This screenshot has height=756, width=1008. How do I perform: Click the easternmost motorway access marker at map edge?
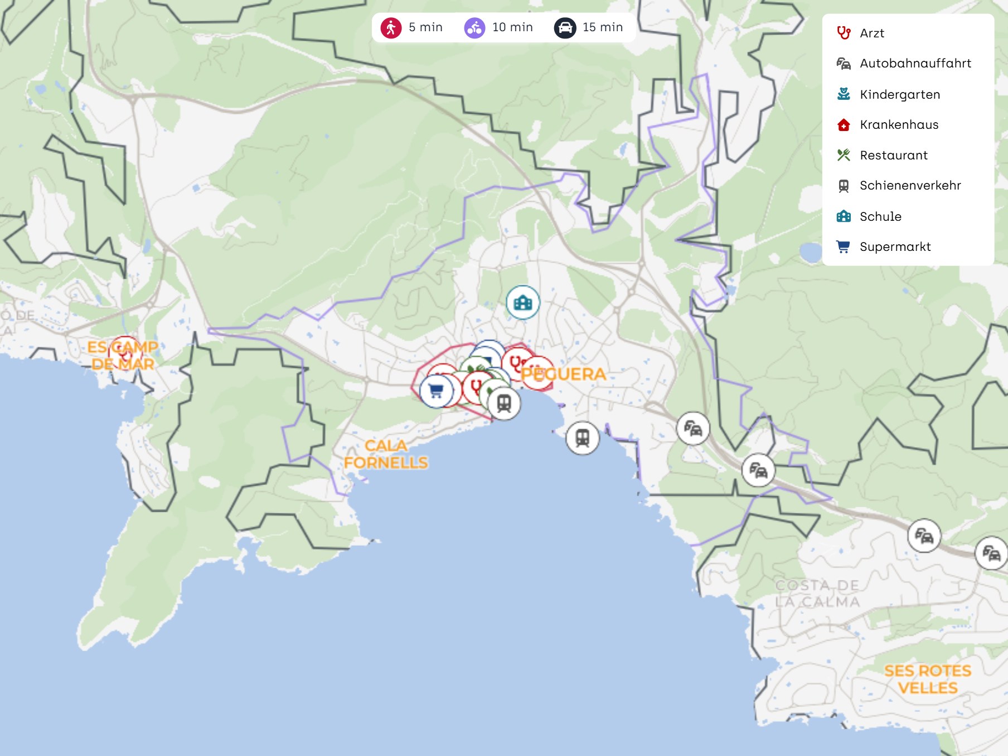click(991, 553)
